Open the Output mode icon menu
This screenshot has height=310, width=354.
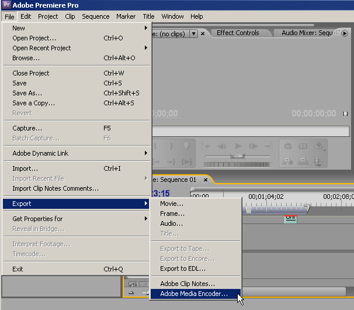[x=319, y=146]
